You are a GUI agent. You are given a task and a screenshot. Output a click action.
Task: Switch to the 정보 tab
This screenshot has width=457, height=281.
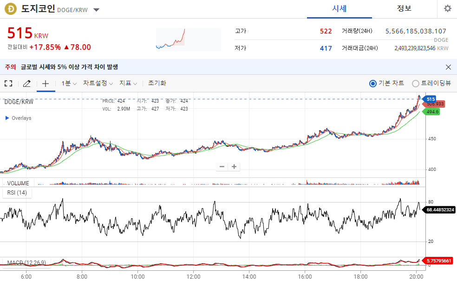click(x=404, y=8)
